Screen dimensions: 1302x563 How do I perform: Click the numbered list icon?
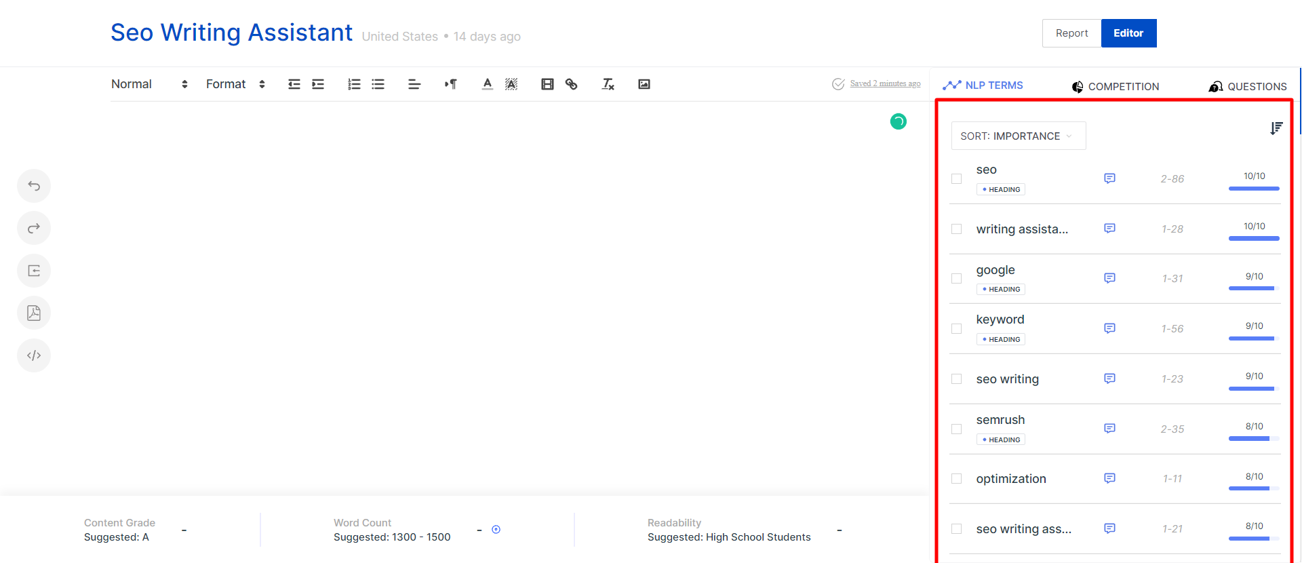(x=354, y=84)
